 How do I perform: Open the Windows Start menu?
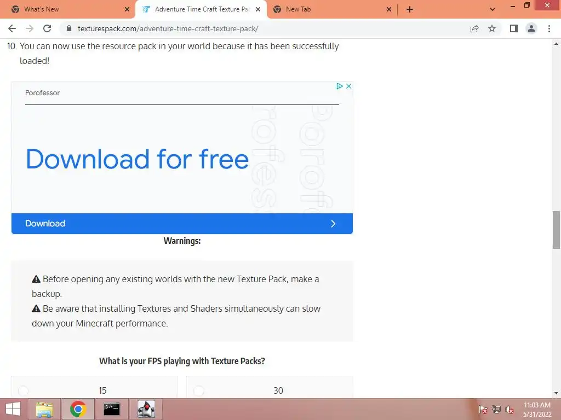[x=13, y=409]
